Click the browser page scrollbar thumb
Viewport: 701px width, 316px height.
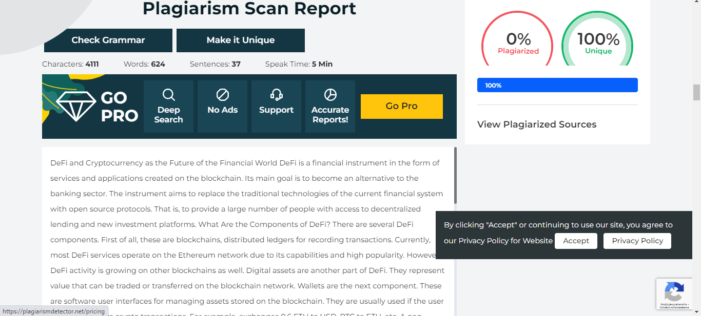[x=696, y=93]
